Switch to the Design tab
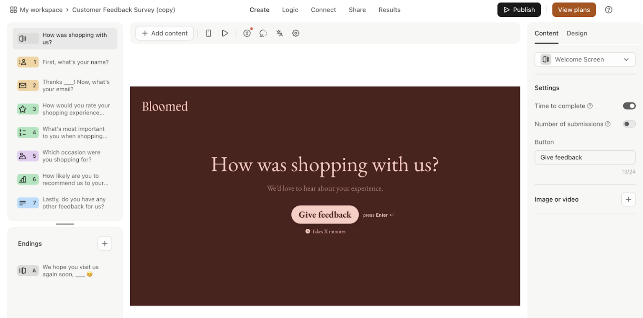The height and width of the screenshot is (318, 643). pyautogui.click(x=576, y=33)
